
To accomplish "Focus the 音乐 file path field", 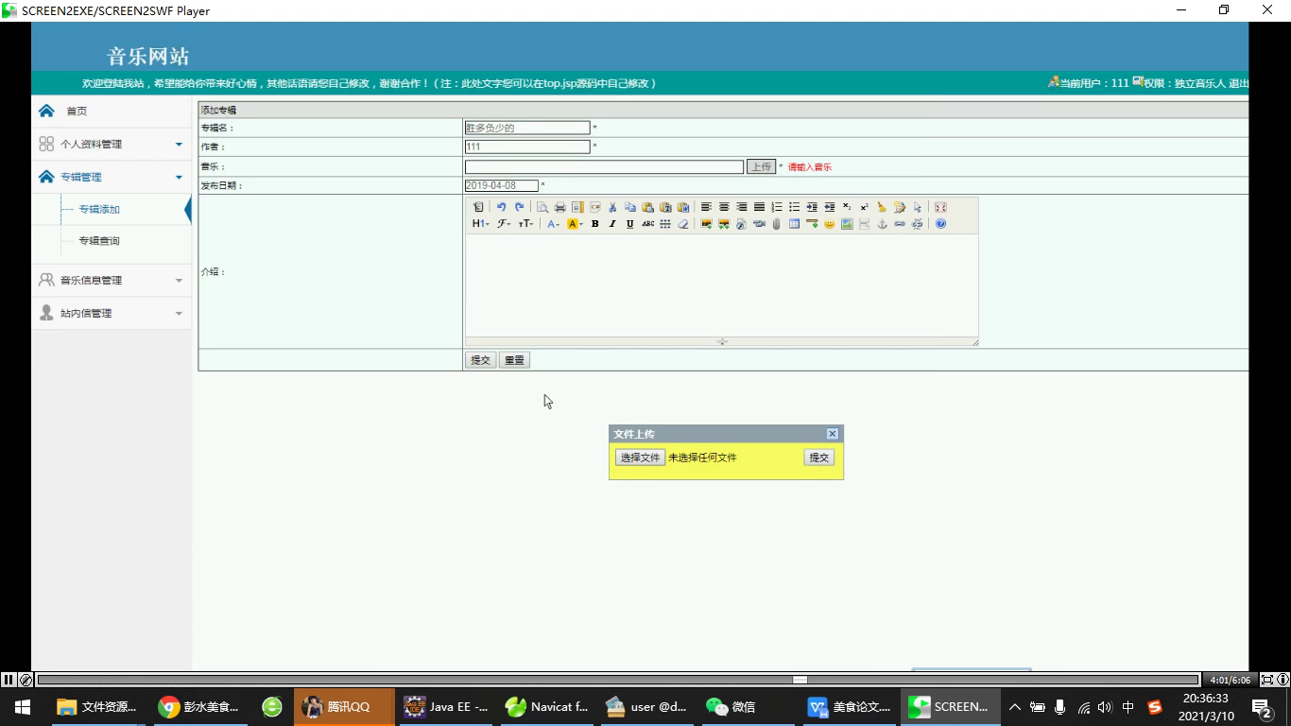I will pyautogui.click(x=604, y=166).
